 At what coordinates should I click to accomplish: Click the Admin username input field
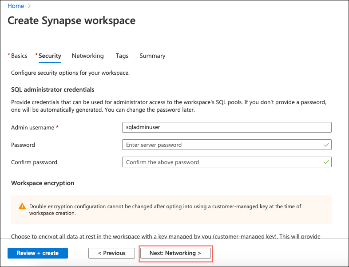227,127
